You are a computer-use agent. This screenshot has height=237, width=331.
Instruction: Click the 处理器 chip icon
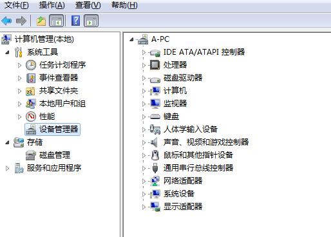pyautogui.click(x=155, y=65)
